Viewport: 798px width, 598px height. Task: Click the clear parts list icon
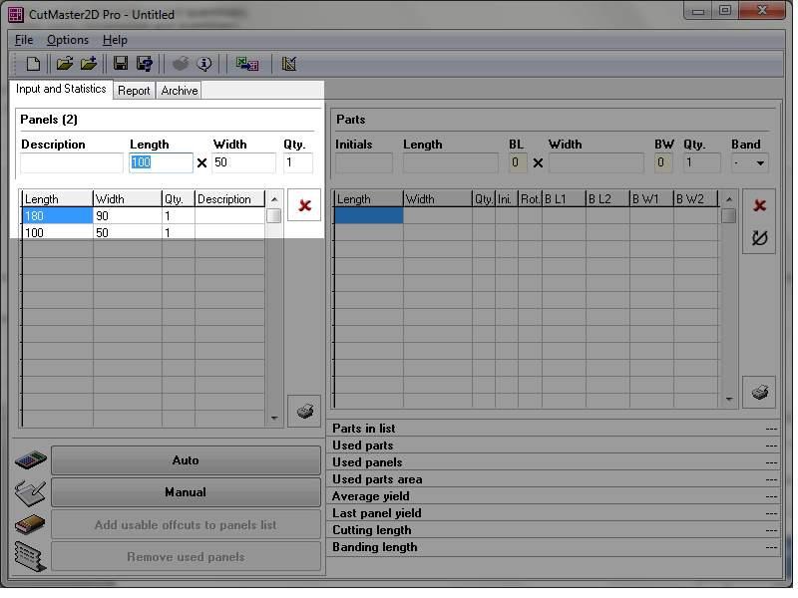click(759, 237)
